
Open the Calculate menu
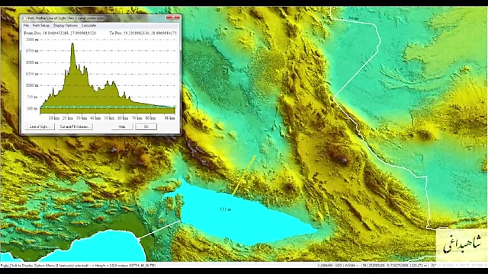pos(89,25)
